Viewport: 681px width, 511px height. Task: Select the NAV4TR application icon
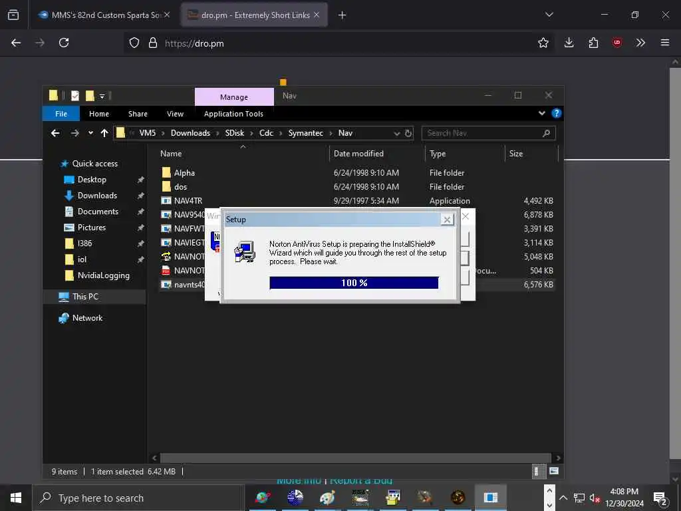(x=166, y=200)
